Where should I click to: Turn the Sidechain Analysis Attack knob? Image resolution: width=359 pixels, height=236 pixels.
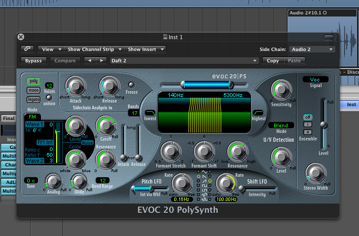(x=76, y=86)
